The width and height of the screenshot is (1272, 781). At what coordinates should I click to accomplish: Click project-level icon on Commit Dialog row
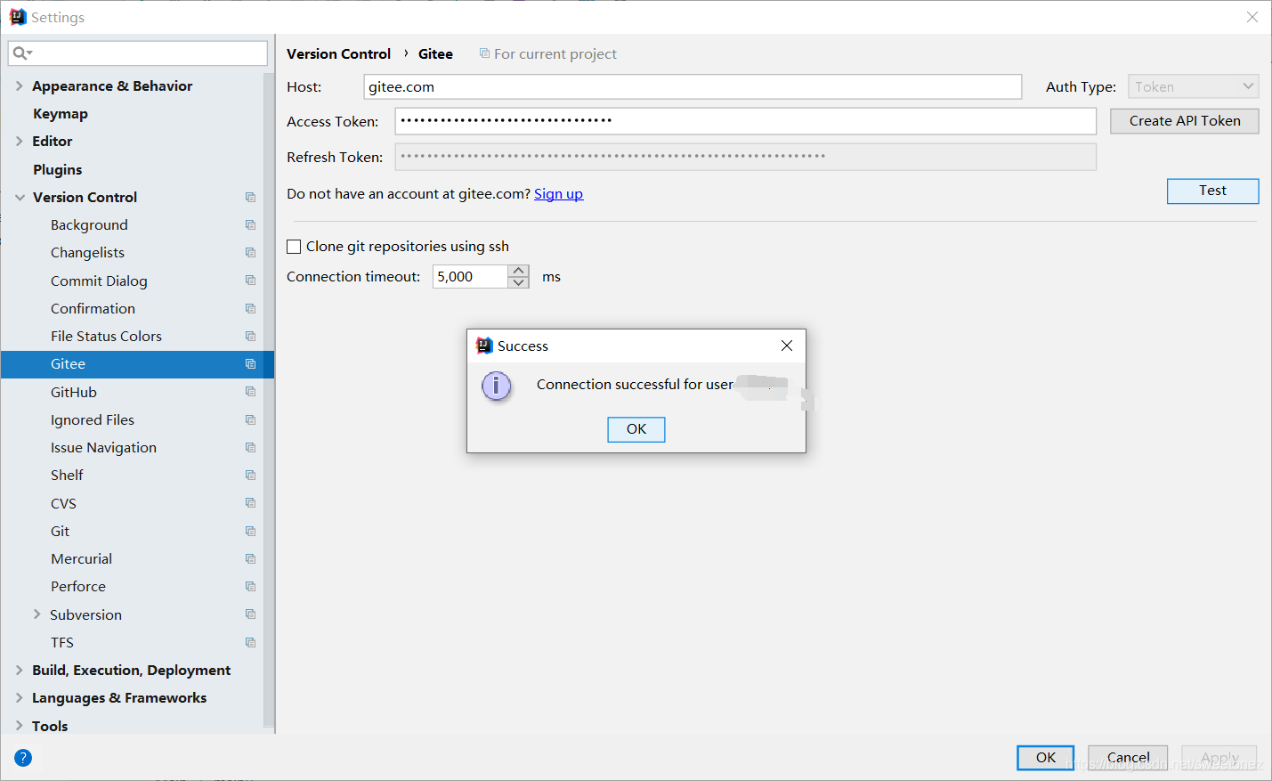point(250,281)
